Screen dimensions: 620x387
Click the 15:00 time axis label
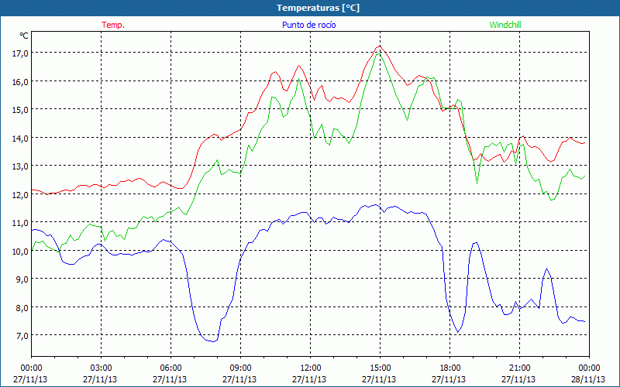coord(380,368)
